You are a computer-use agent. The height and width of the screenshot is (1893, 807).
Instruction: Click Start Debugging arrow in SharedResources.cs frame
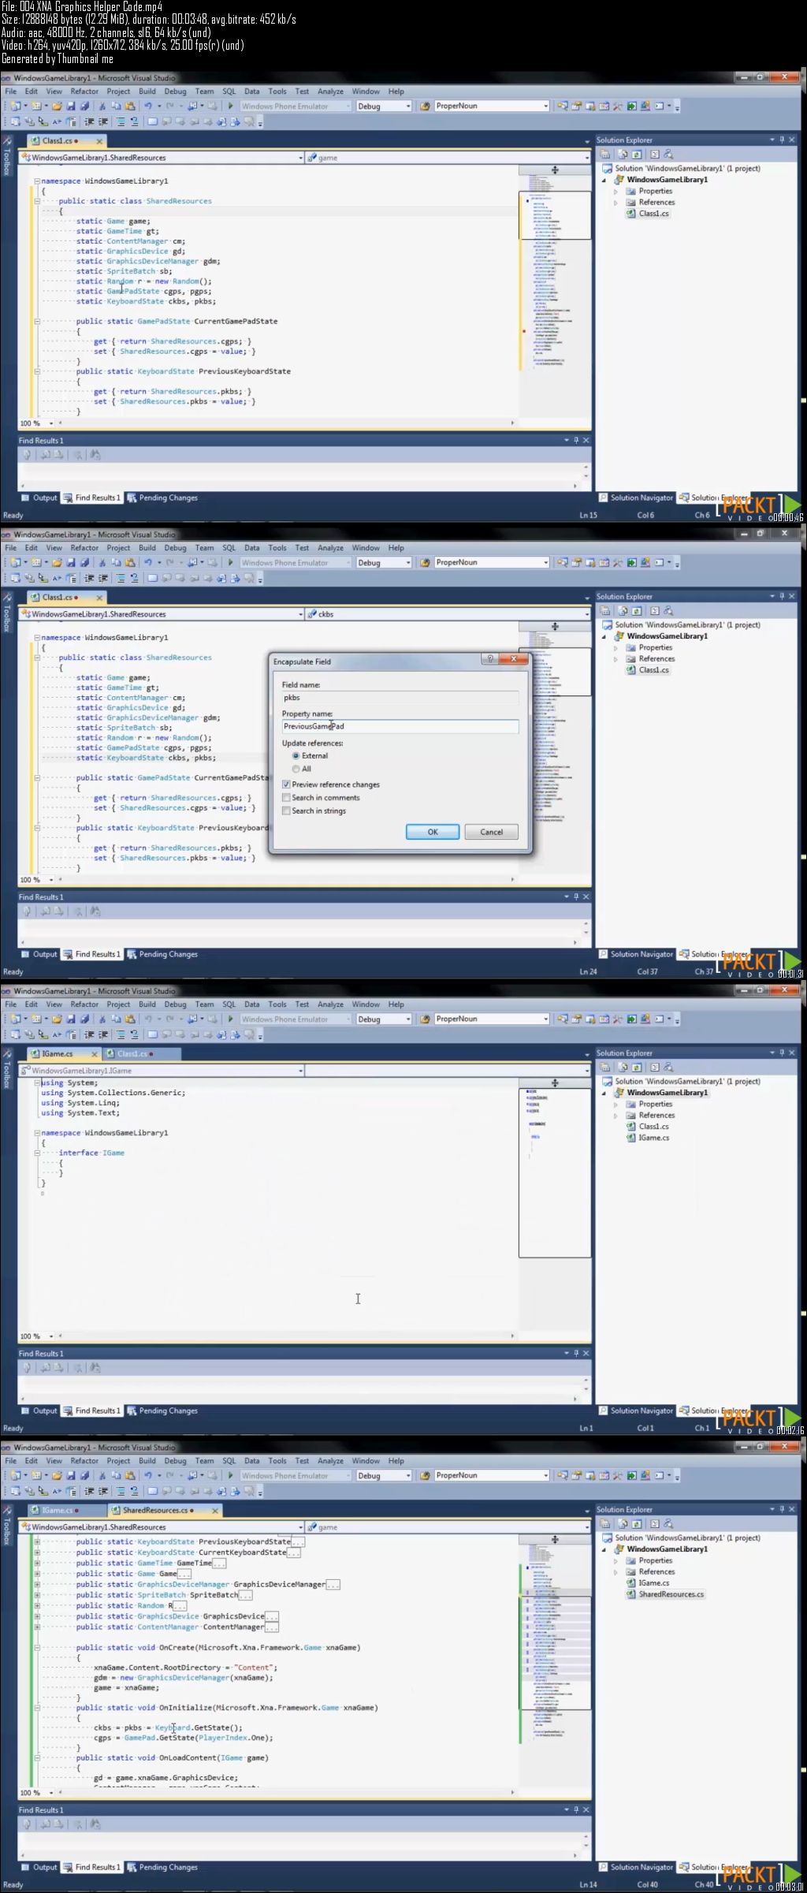[230, 1475]
